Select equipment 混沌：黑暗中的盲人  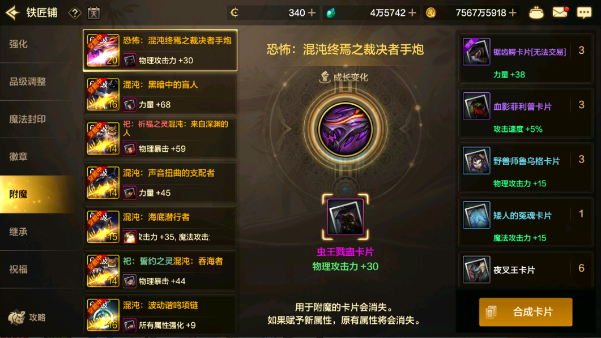click(160, 95)
